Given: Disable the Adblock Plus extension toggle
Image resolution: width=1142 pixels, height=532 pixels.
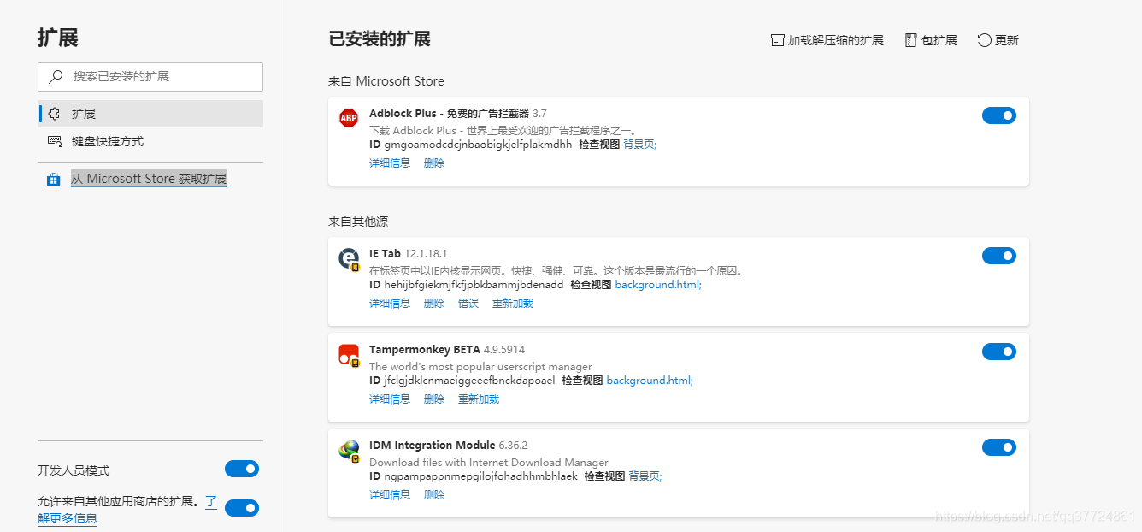Looking at the screenshot, I should [999, 115].
